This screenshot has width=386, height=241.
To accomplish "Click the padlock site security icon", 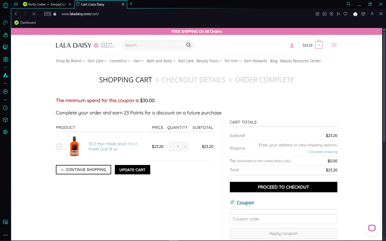I will pos(55,14).
